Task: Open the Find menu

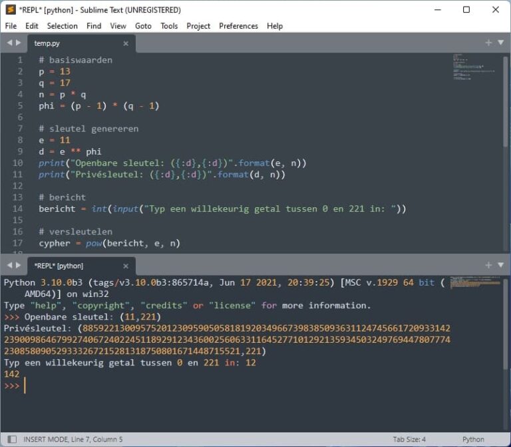Action: click(x=94, y=26)
